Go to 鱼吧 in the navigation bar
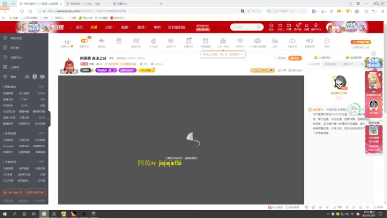The image size is (387, 218). 157,27
